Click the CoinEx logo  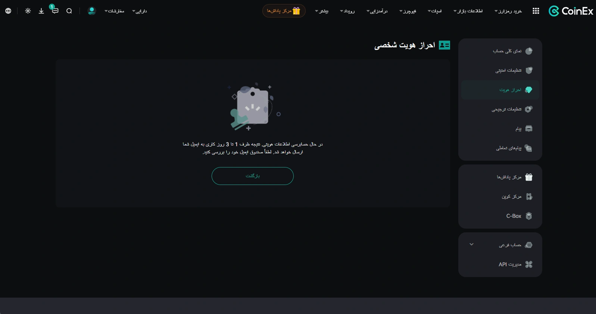click(571, 11)
